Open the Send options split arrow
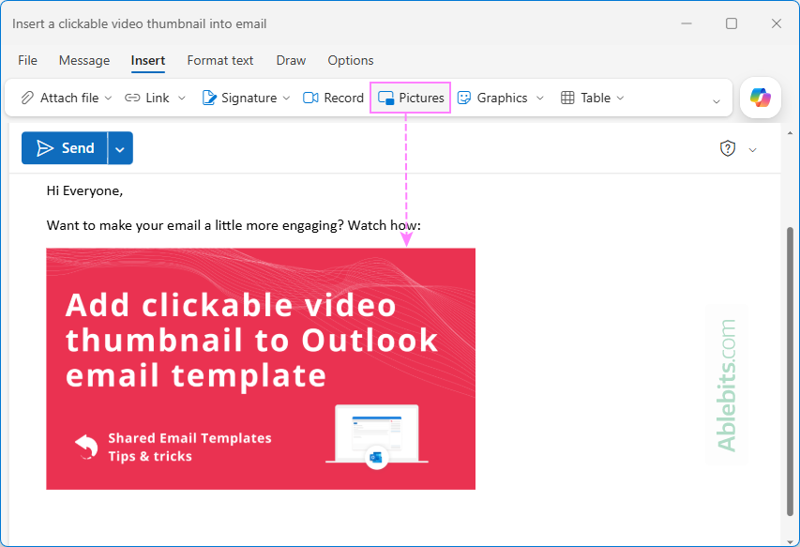The height and width of the screenshot is (547, 800). coord(120,148)
